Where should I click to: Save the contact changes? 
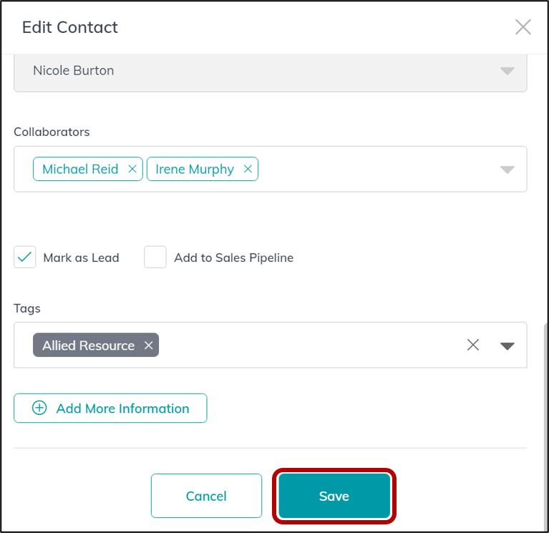[334, 496]
